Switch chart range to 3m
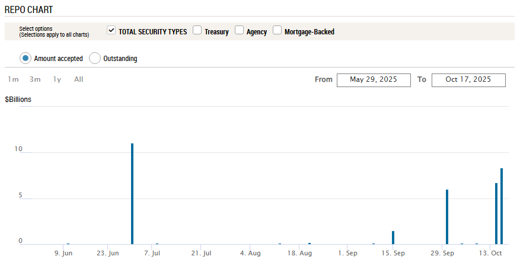The height and width of the screenshot is (269, 520). 35,79
